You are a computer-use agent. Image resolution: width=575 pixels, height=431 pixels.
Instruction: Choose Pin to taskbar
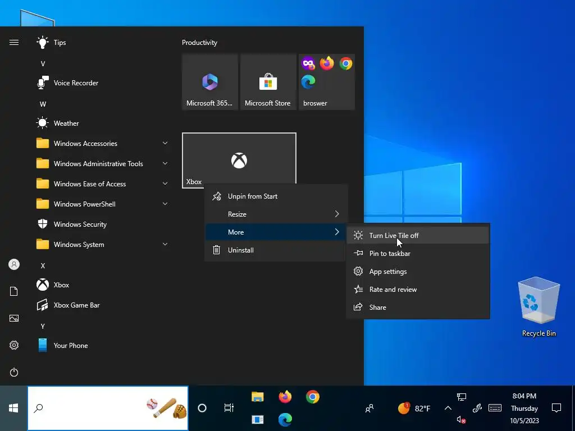[418, 253]
